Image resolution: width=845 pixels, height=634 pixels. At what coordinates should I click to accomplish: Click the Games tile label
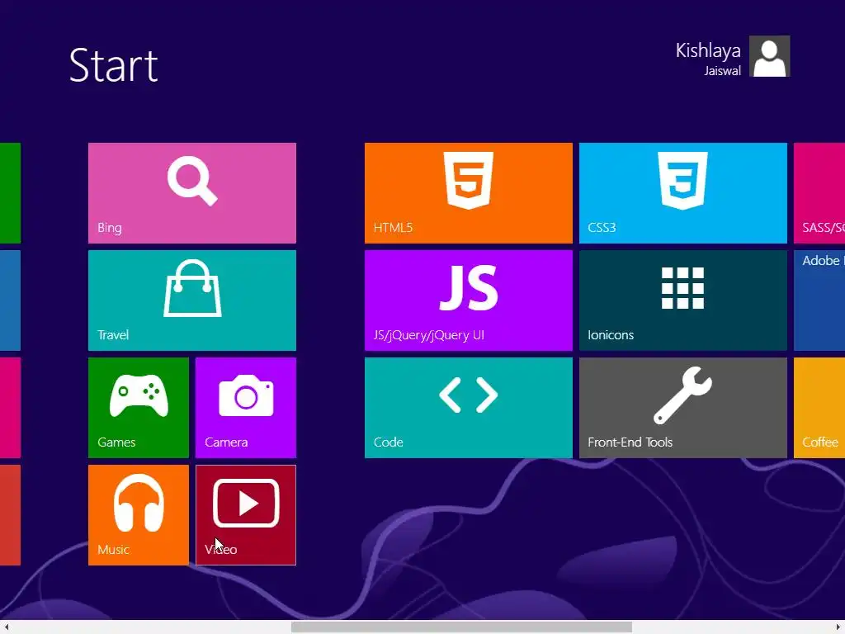(x=116, y=442)
